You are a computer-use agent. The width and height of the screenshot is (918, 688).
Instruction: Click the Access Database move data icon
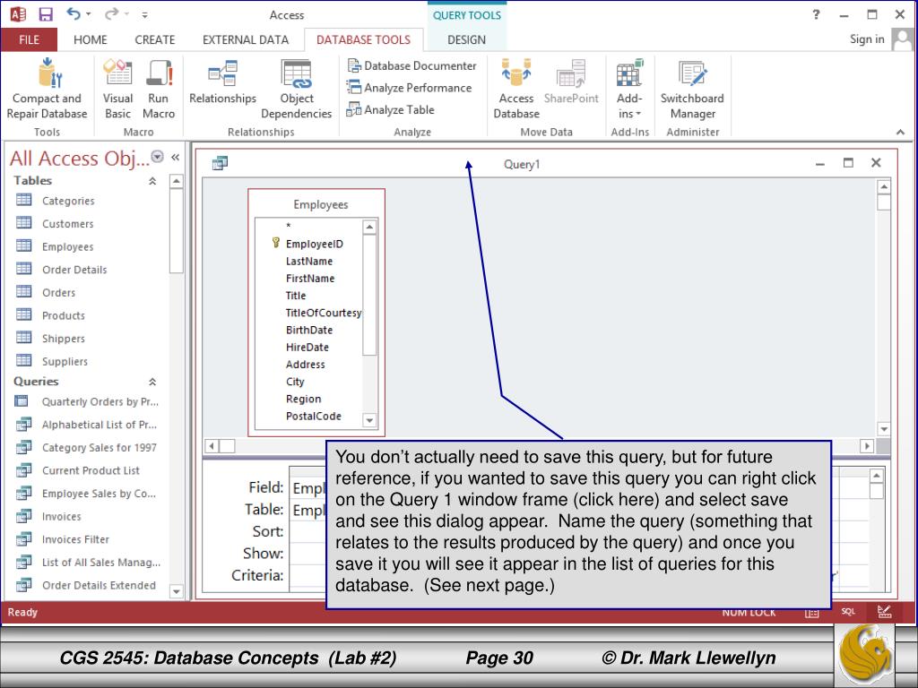pyautogui.click(x=515, y=73)
